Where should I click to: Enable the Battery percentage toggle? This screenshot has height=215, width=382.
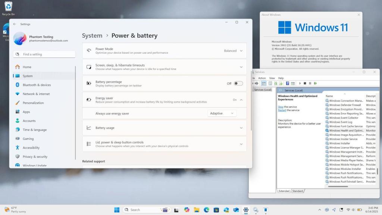pos(238,83)
